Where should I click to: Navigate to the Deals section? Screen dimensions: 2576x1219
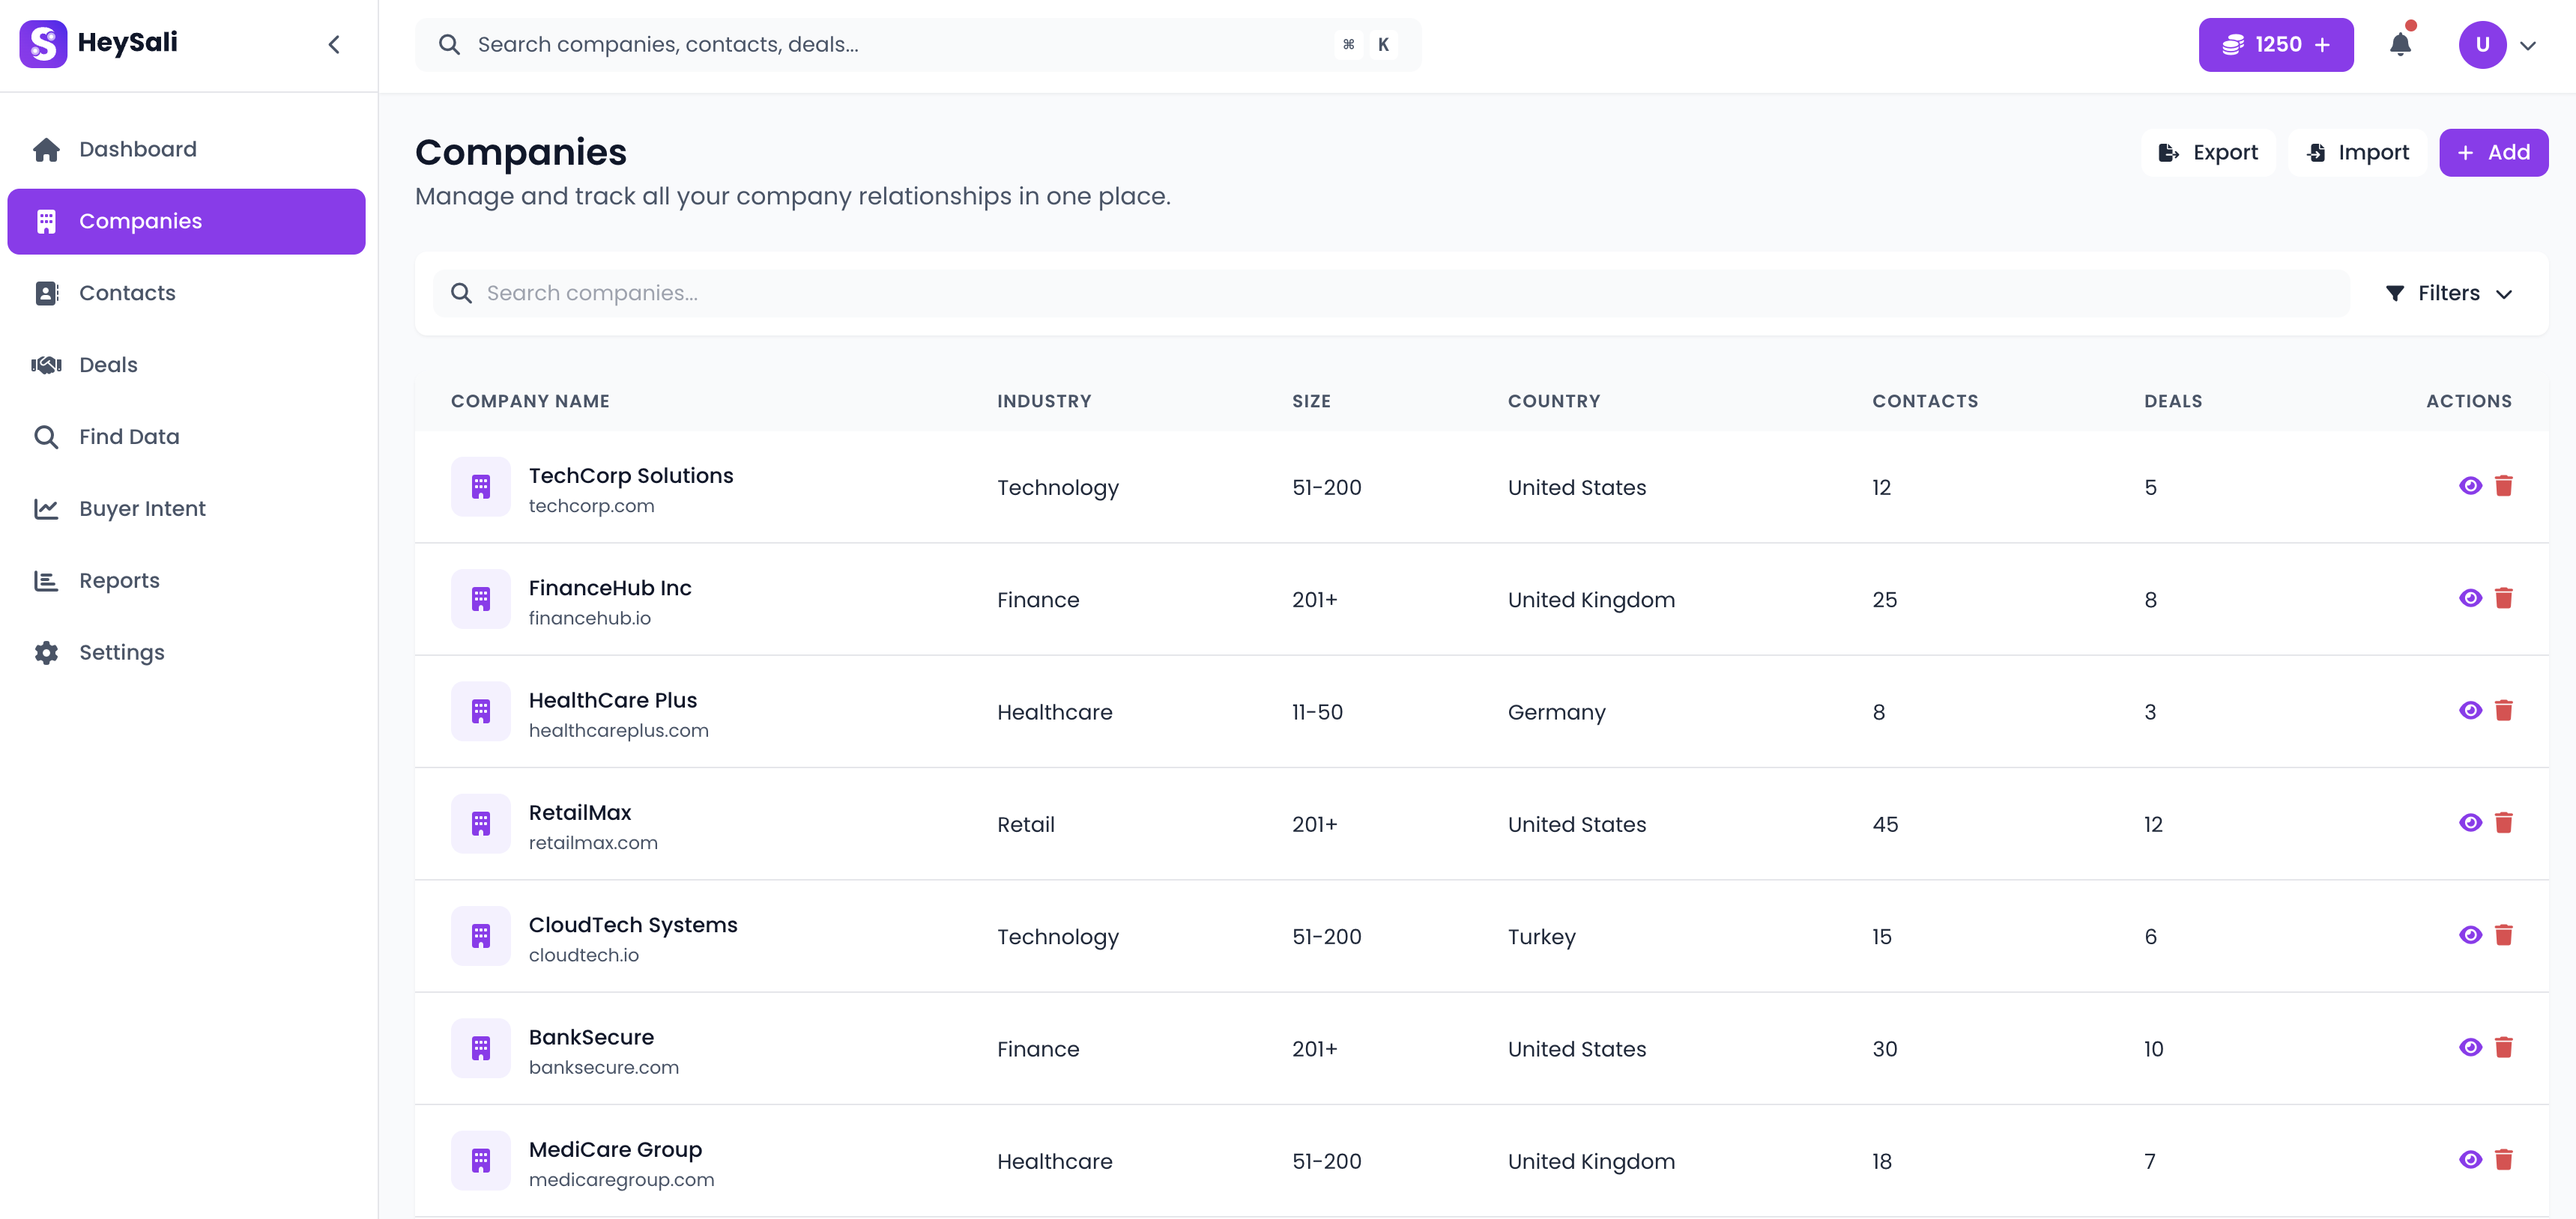click(x=108, y=364)
